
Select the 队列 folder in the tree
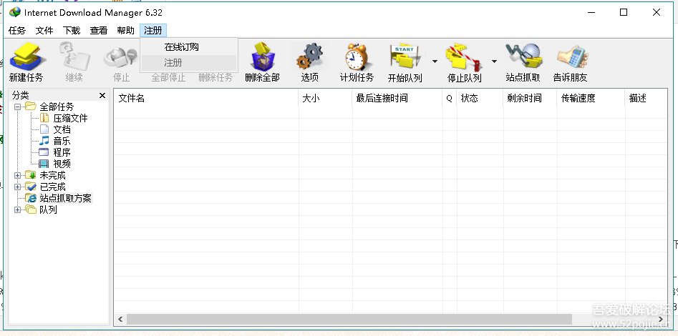click(48, 210)
